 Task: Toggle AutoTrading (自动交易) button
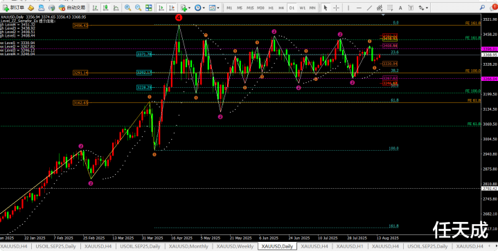pyautogui.click(x=72, y=8)
